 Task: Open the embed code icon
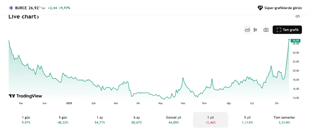point(297,16)
